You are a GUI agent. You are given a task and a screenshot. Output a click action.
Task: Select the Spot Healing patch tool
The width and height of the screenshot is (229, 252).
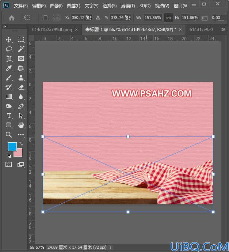tap(21, 68)
